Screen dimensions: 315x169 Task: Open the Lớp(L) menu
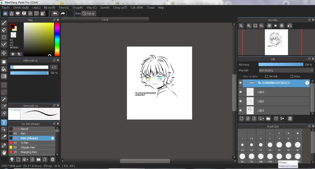tap(36, 7)
